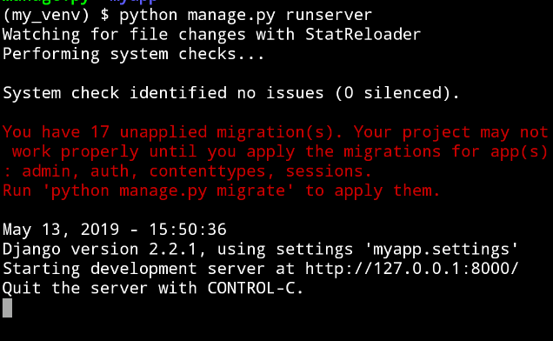
Task: Click the 'Performing system checks...' line
Action: pos(133,54)
